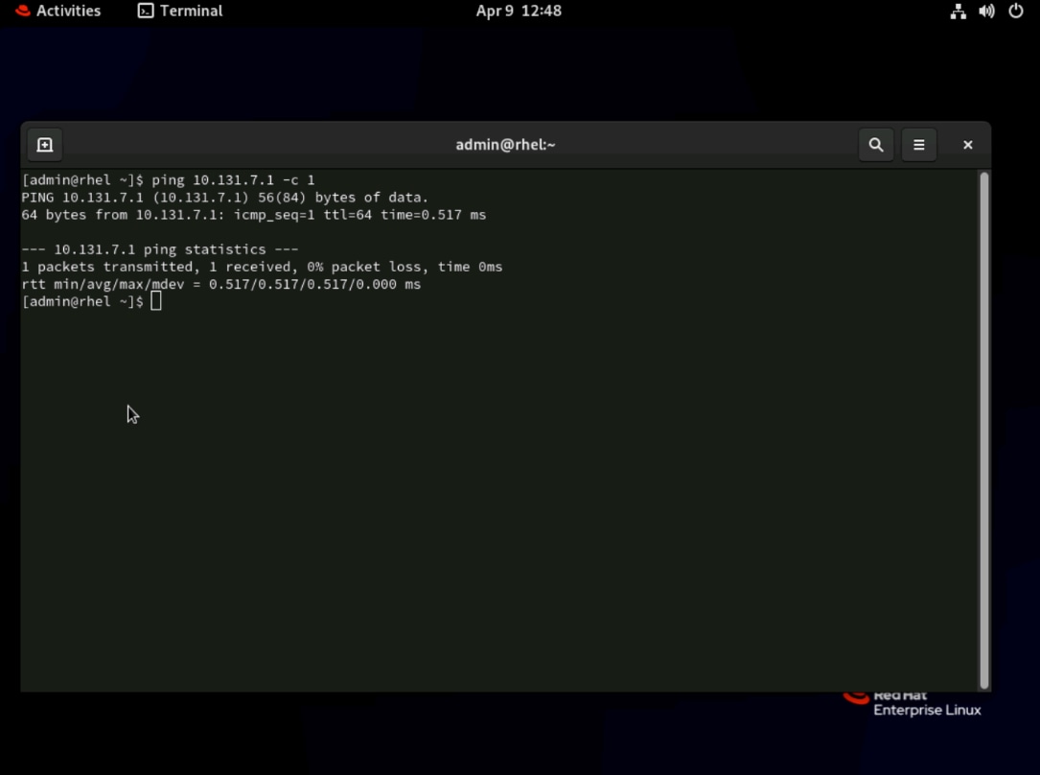The height and width of the screenshot is (775, 1040).
Task: Click the line 'PING 10.131.7.1 (10.131.7.1) 56(84) bytes of data.'
Action: tap(225, 198)
